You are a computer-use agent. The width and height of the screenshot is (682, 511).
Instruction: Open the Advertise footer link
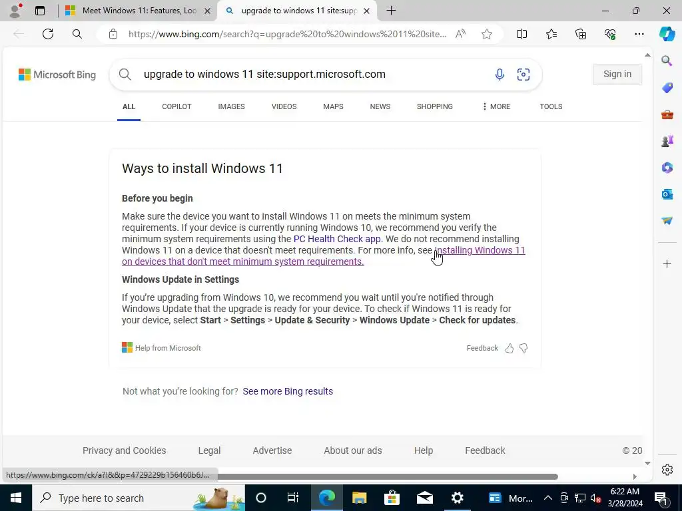pyautogui.click(x=272, y=450)
